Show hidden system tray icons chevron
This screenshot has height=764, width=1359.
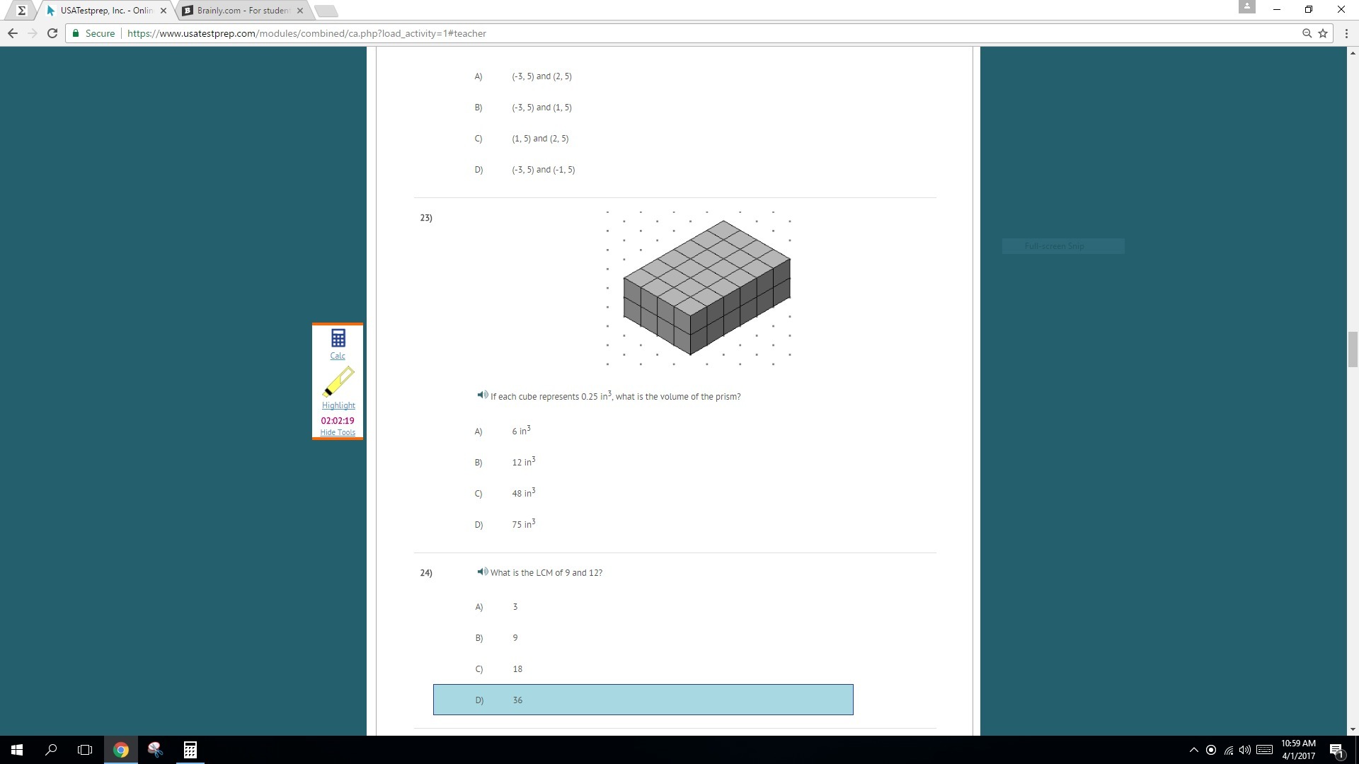point(1193,750)
